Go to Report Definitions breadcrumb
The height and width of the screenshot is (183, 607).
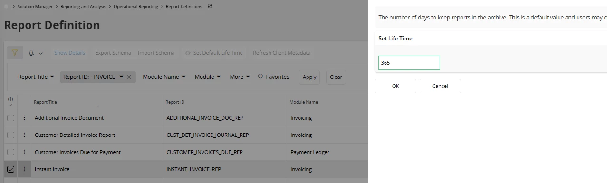pos(184,7)
